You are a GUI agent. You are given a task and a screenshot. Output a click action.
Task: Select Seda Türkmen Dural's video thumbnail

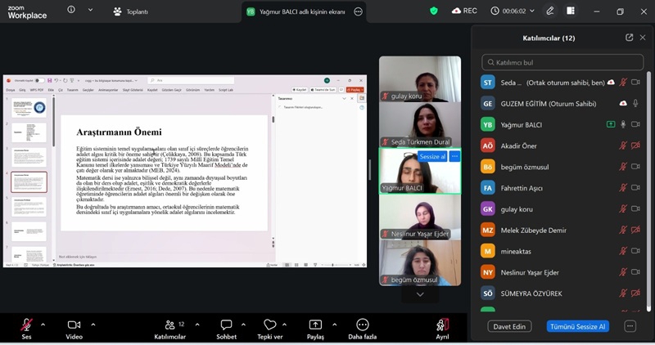coord(420,125)
